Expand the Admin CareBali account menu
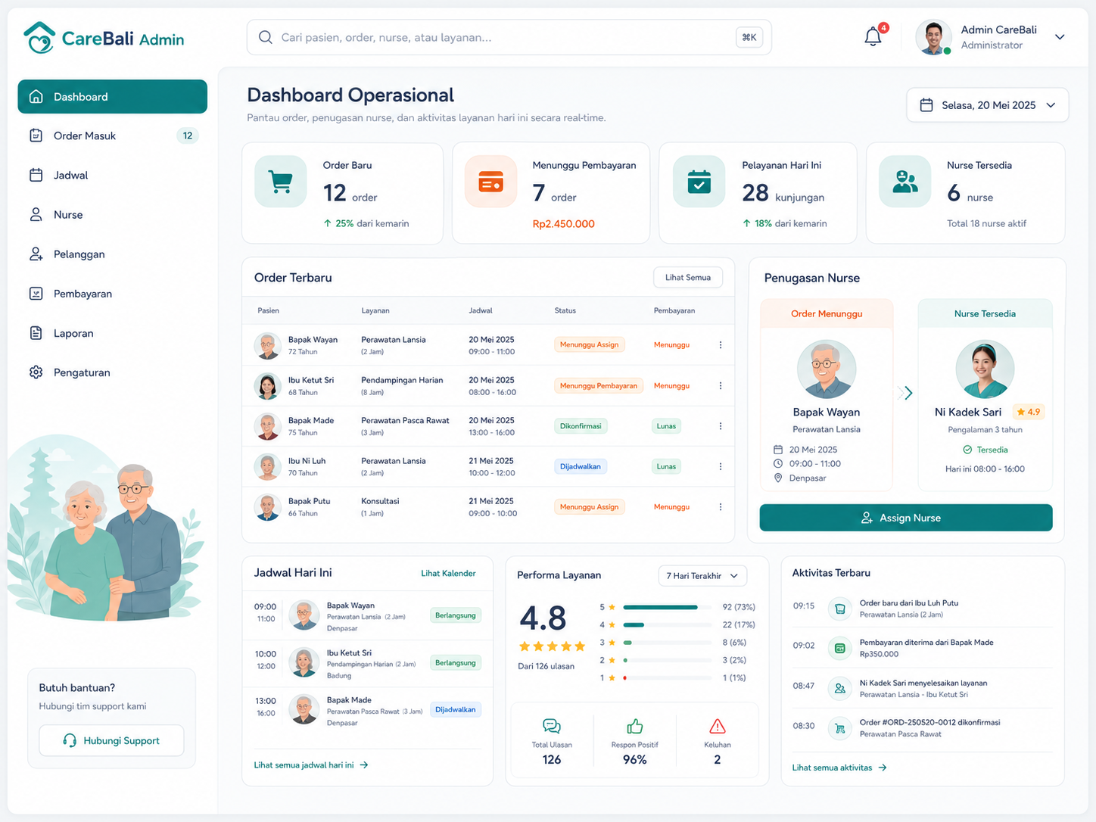Image resolution: width=1096 pixels, height=822 pixels. [x=1060, y=37]
